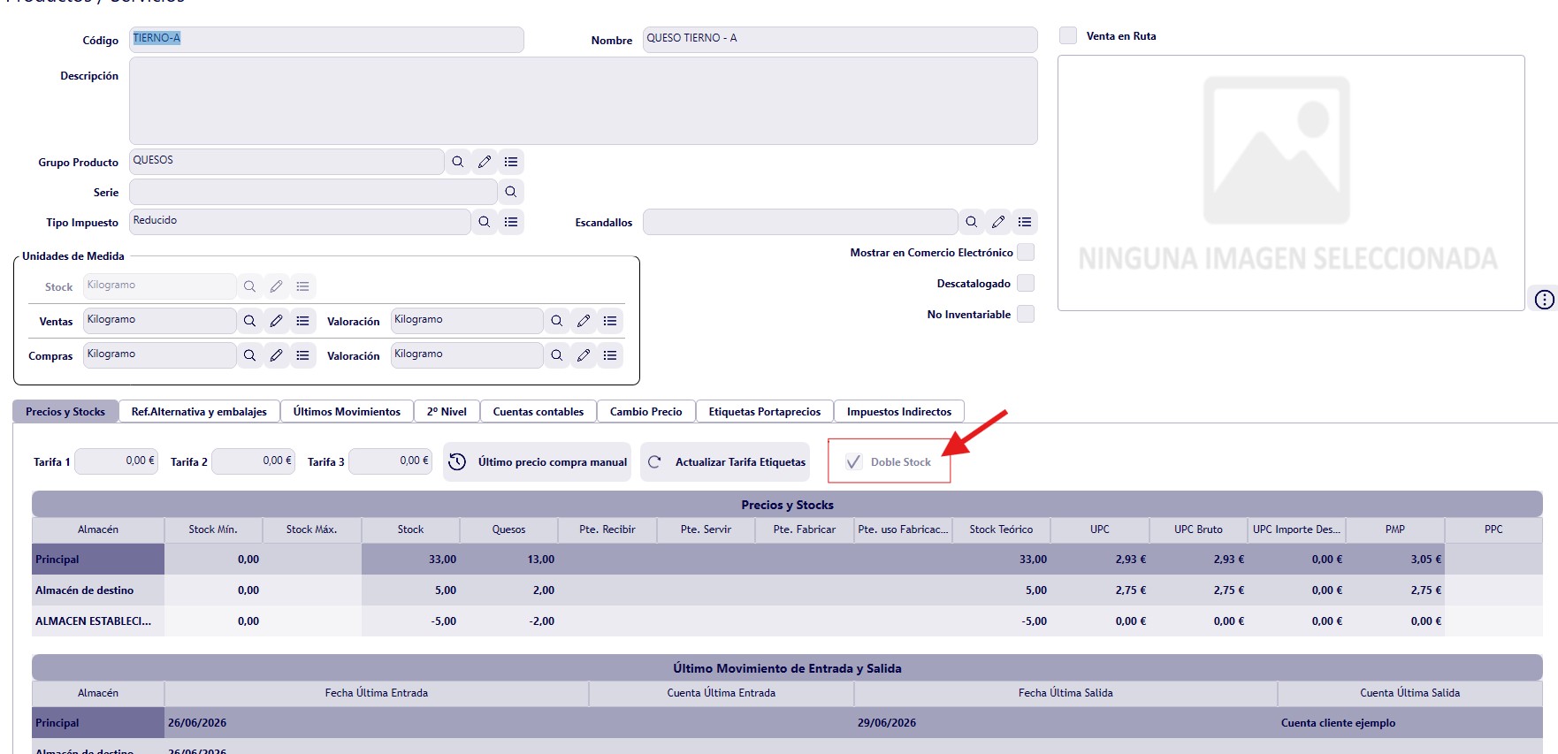Open Escandallos list icon
Viewport: 1558px width, 754px height.
point(1025,222)
